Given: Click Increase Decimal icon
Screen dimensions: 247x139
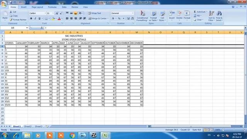Looking at the screenshot, I should (x=128, y=19).
